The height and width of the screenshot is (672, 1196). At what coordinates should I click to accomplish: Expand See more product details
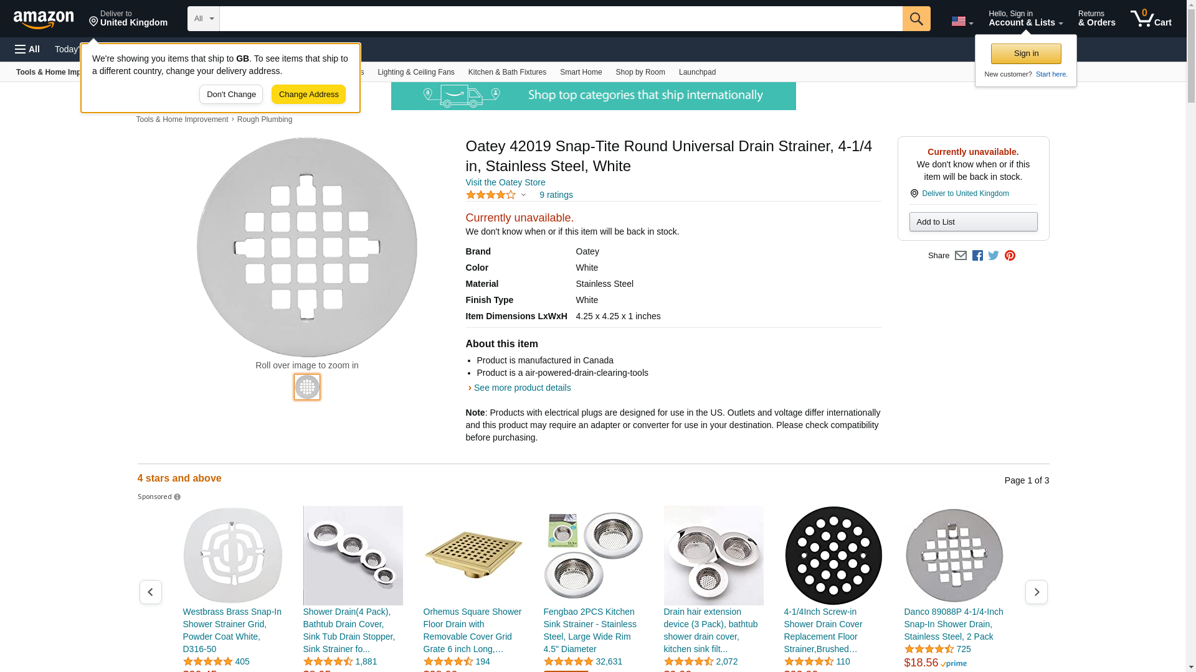point(522,388)
